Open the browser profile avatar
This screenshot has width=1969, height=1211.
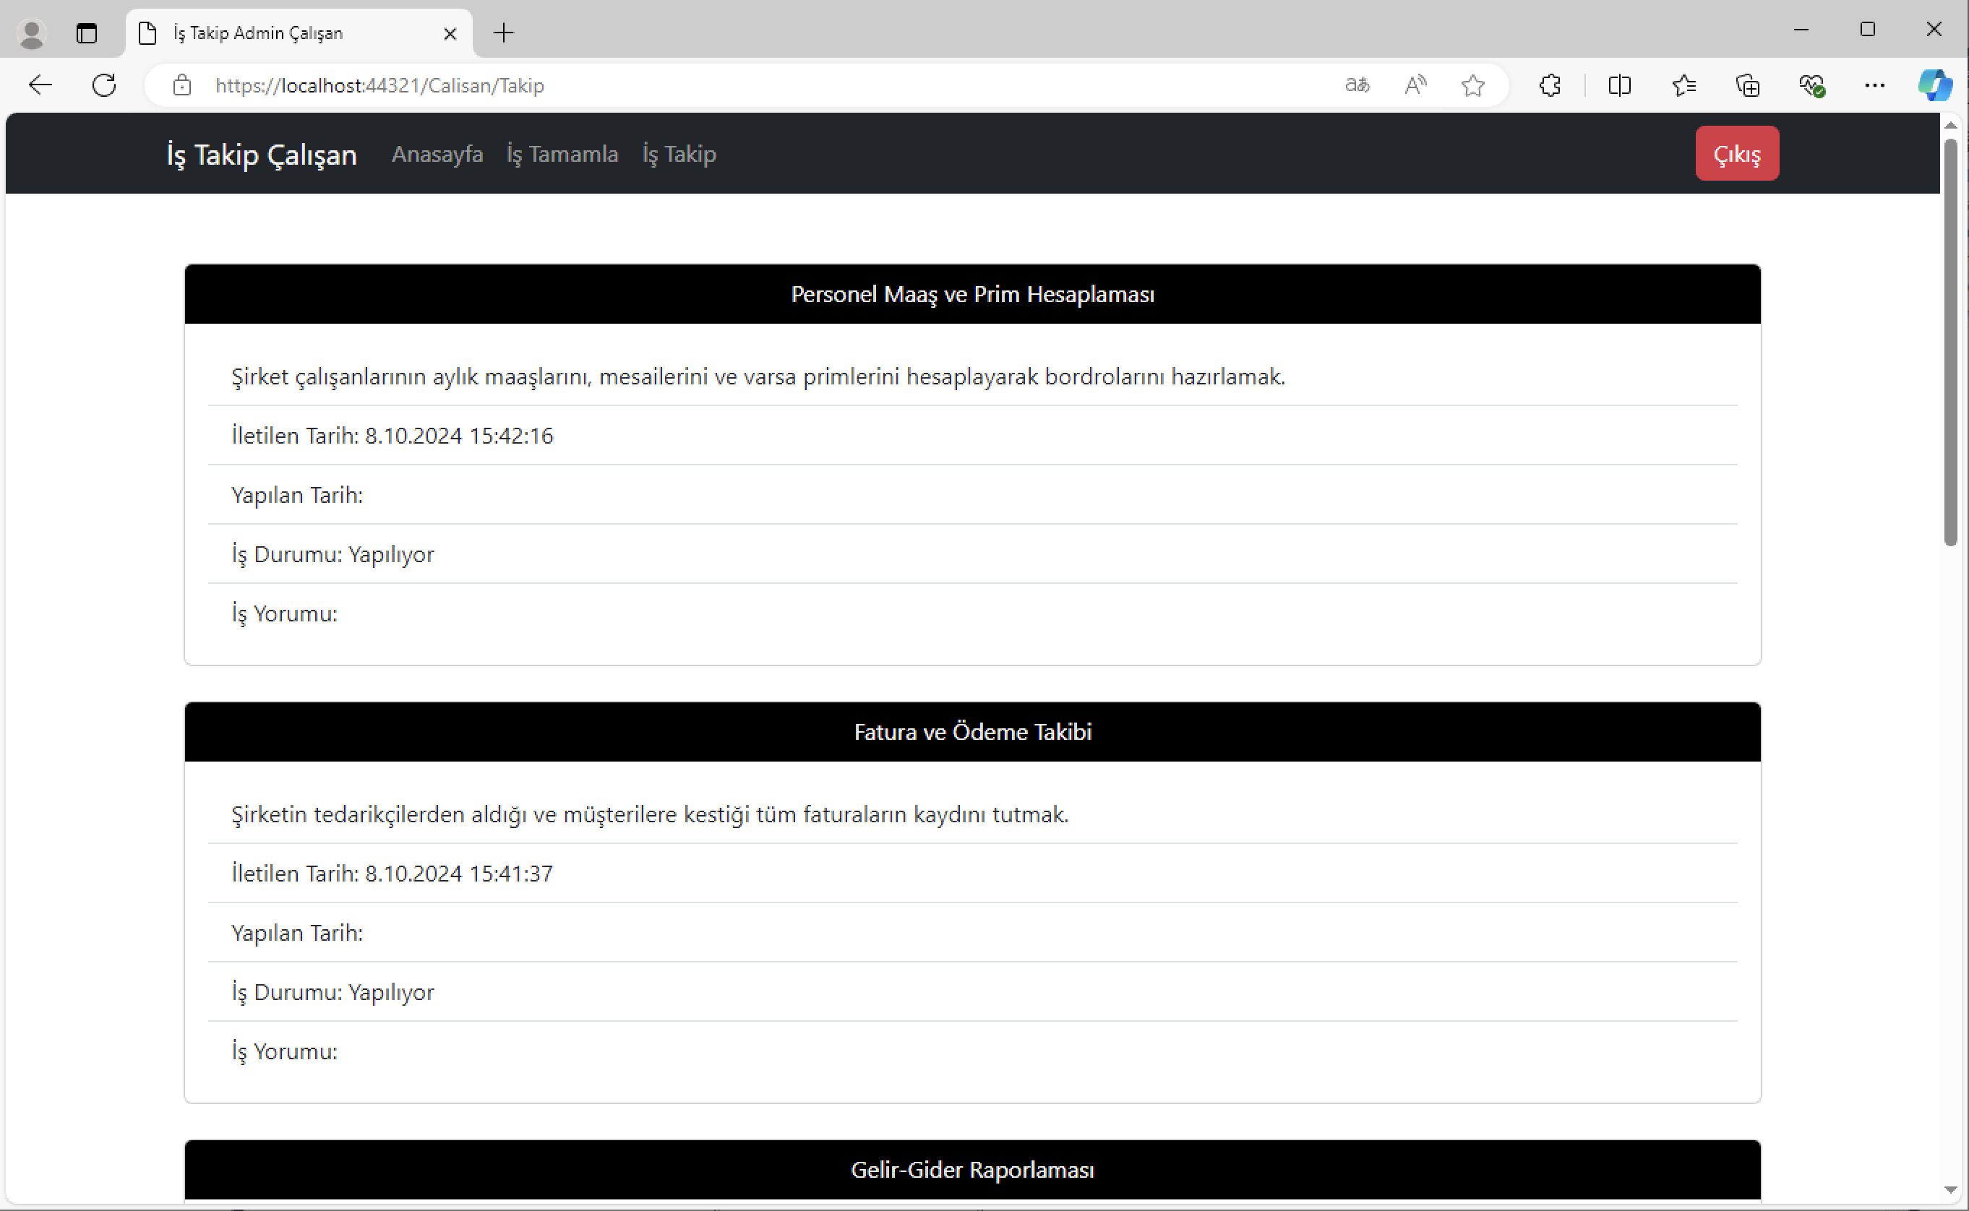pyautogui.click(x=32, y=34)
